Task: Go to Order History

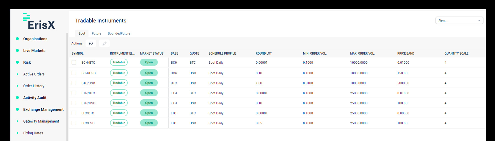Action: [34, 86]
